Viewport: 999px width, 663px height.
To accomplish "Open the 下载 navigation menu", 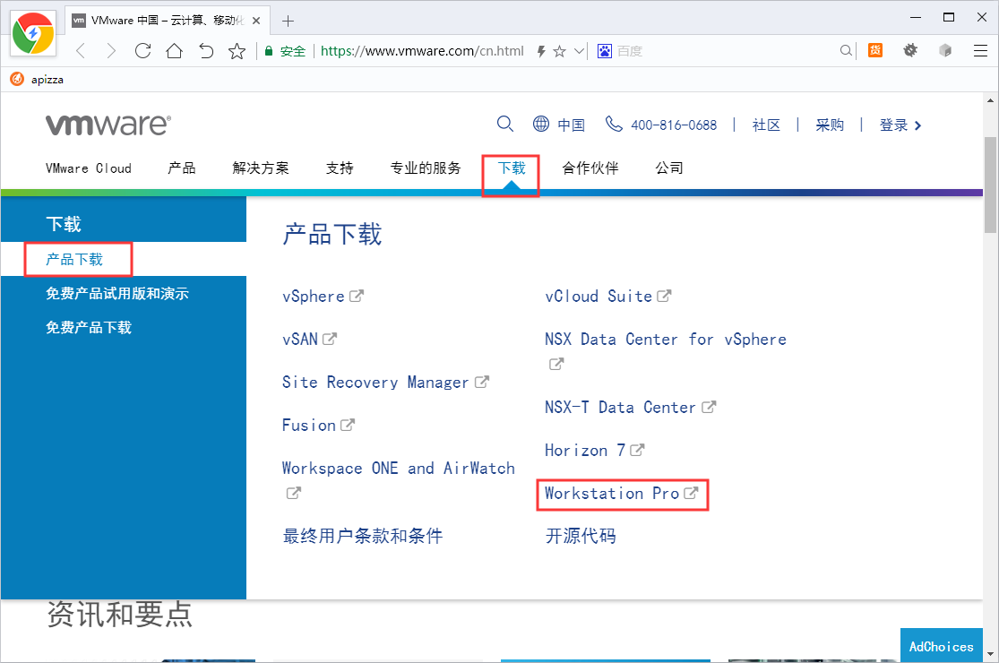I will pyautogui.click(x=512, y=168).
